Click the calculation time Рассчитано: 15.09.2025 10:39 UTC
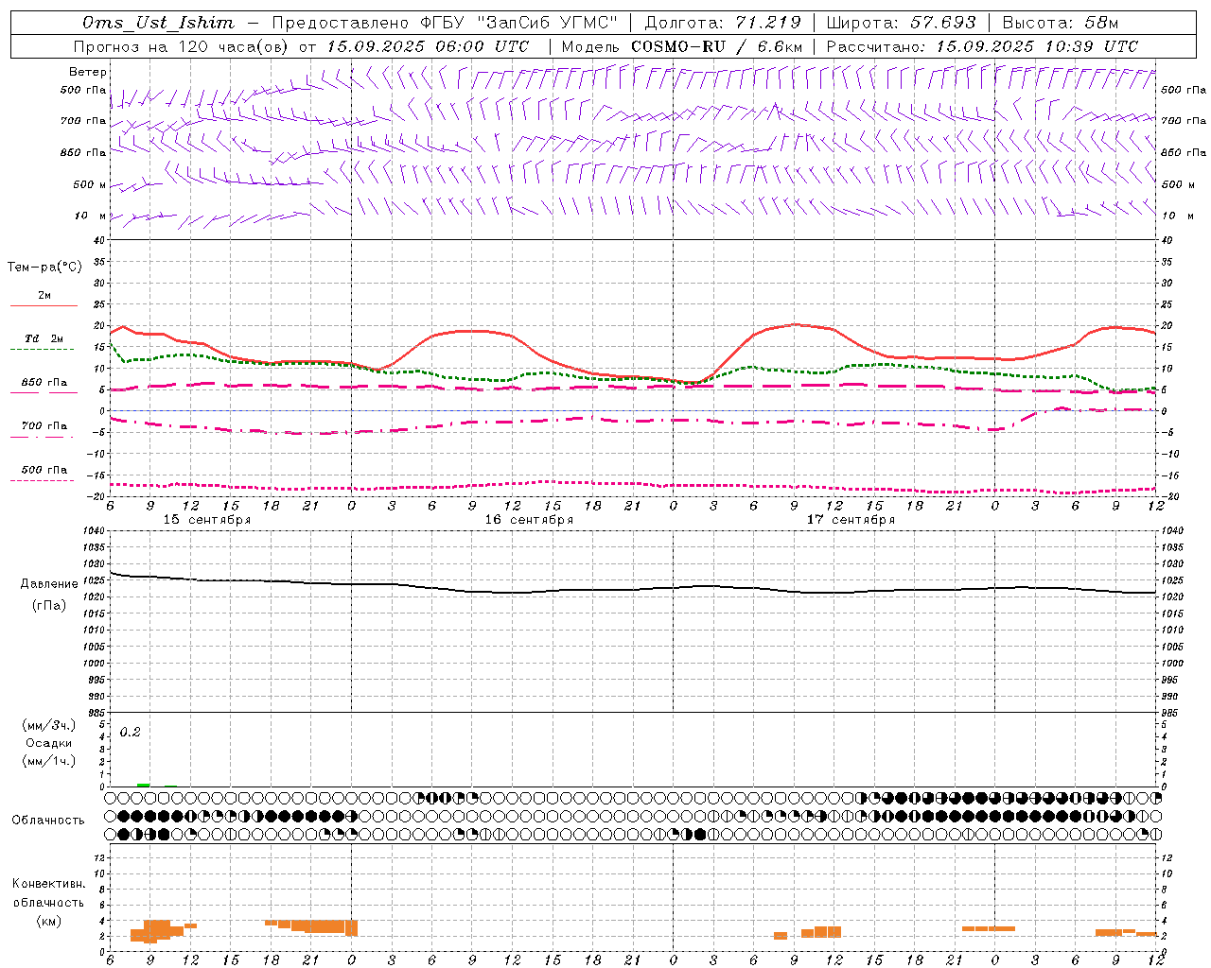Image resolution: width=1211 pixels, height=968 pixels. (x=982, y=46)
